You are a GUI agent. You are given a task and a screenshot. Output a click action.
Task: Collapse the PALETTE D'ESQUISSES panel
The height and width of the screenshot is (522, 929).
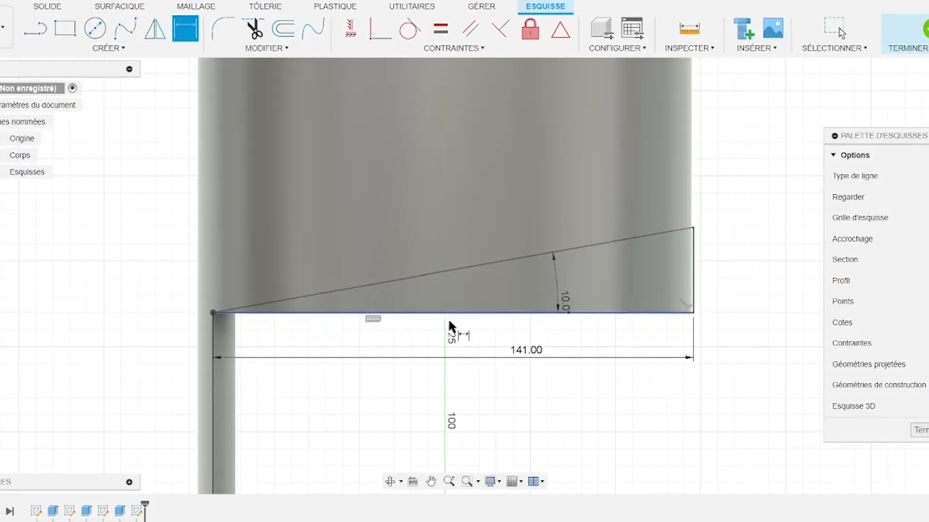coord(835,136)
